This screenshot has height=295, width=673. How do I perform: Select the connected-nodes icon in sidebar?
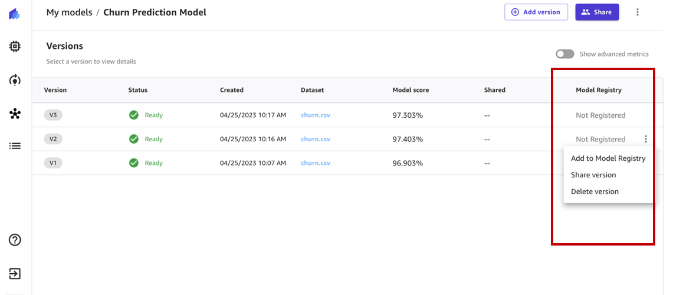coord(15,114)
